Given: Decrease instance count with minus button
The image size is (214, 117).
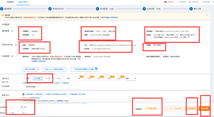Looking at the screenshot, I should (x=12, y=107).
